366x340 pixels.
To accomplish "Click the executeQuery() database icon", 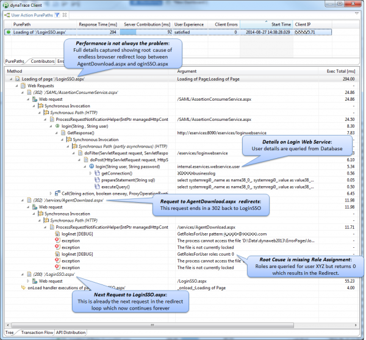I will (97, 187).
